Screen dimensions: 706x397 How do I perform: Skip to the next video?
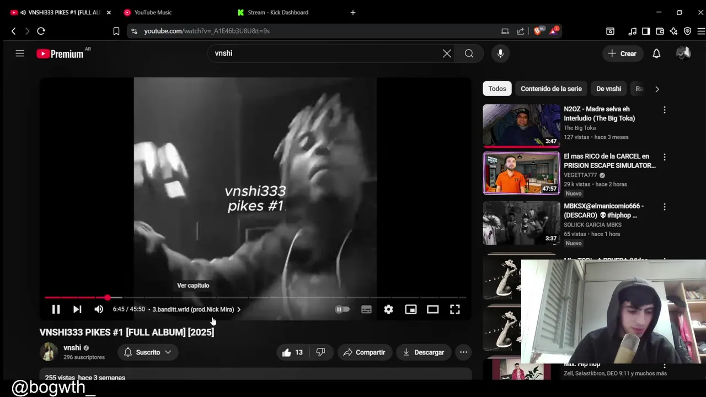click(77, 309)
